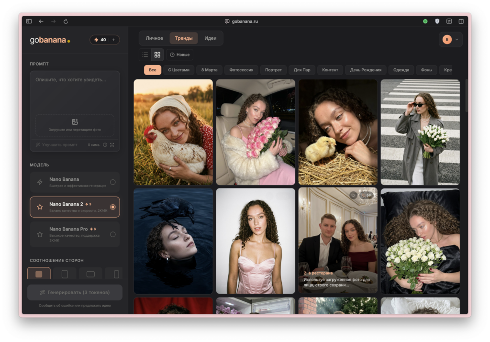Select the Nano Banana model radio button
490x342 pixels.
point(112,182)
